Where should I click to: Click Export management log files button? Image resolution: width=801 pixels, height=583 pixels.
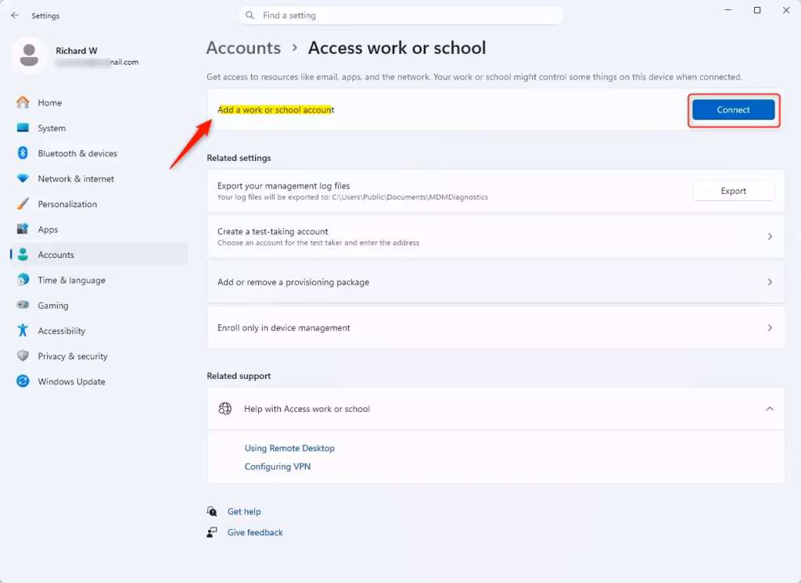pos(733,191)
